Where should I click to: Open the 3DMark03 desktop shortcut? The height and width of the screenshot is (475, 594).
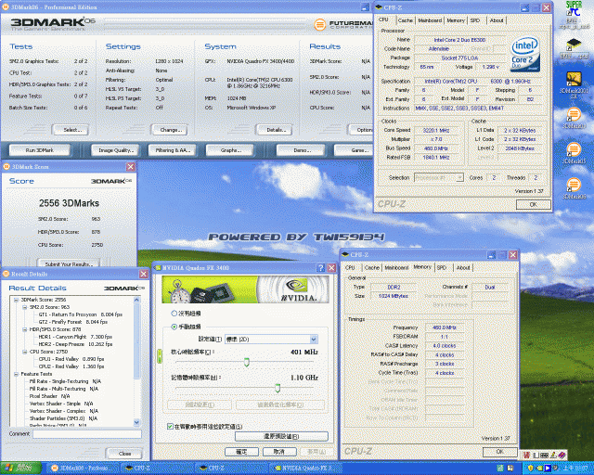point(574,119)
